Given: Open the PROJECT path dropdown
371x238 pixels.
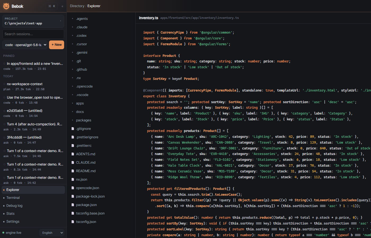Looking at the screenshot, I should point(33,21).
